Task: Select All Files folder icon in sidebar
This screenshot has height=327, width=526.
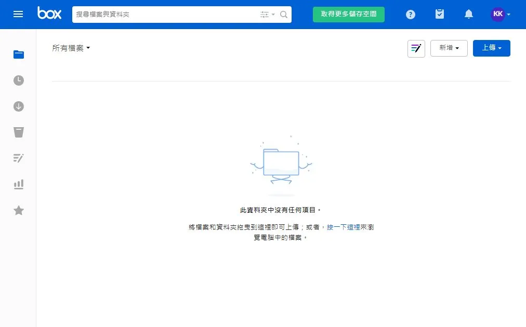Action: (x=18, y=55)
